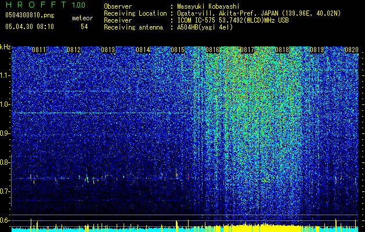
Task: Click the date stamp 05.04.30 08:10
Action: pos(30,27)
